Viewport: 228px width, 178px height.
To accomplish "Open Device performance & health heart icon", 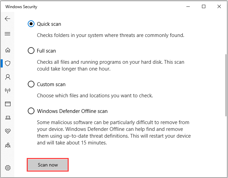I will pyautogui.click(x=8, y=131).
